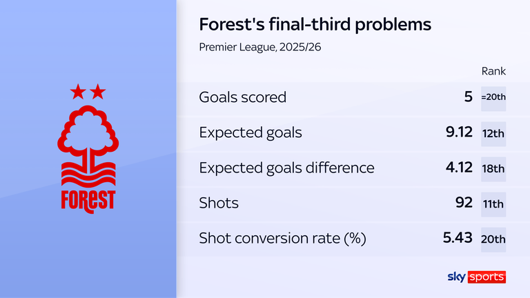530x298 pixels.
Task: Click the Rank column header
Action: point(493,71)
